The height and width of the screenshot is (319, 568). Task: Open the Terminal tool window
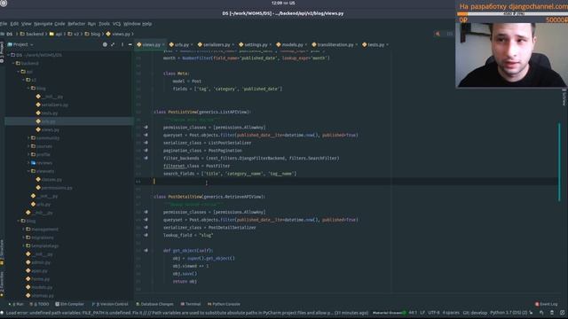click(x=191, y=304)
